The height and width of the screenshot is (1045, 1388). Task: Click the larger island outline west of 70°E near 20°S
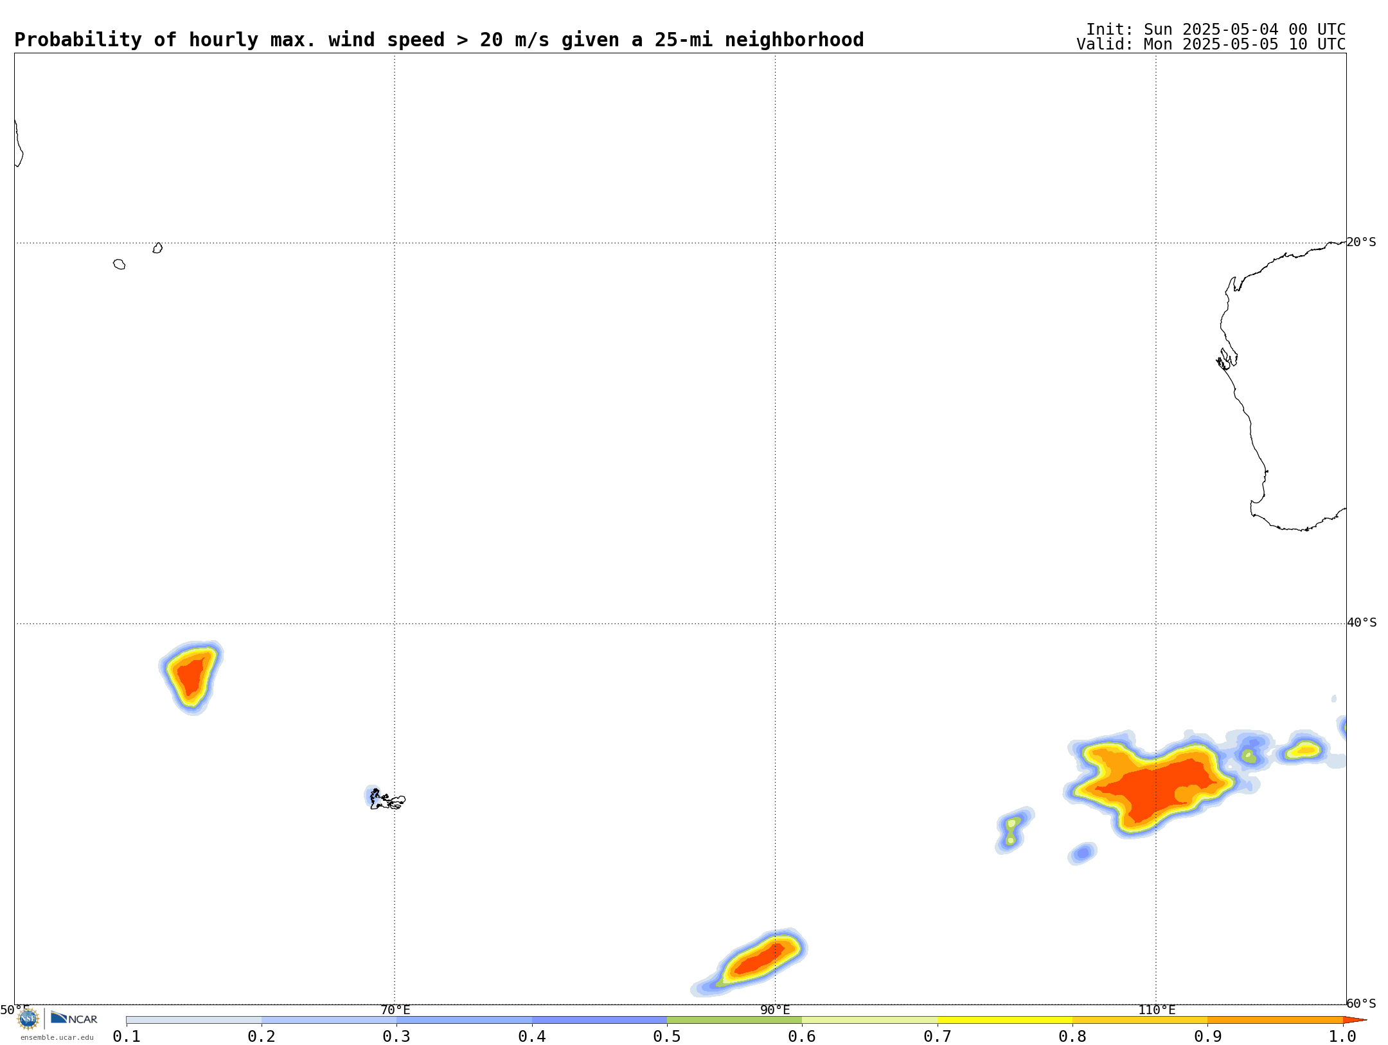click(120, 264)
